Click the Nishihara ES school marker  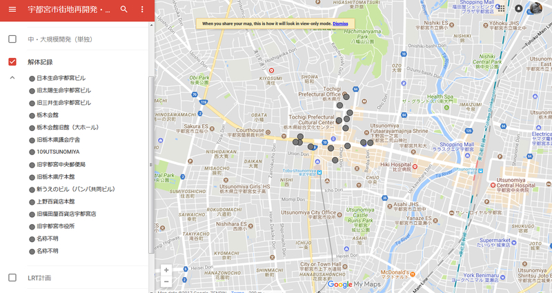[250, 226]
